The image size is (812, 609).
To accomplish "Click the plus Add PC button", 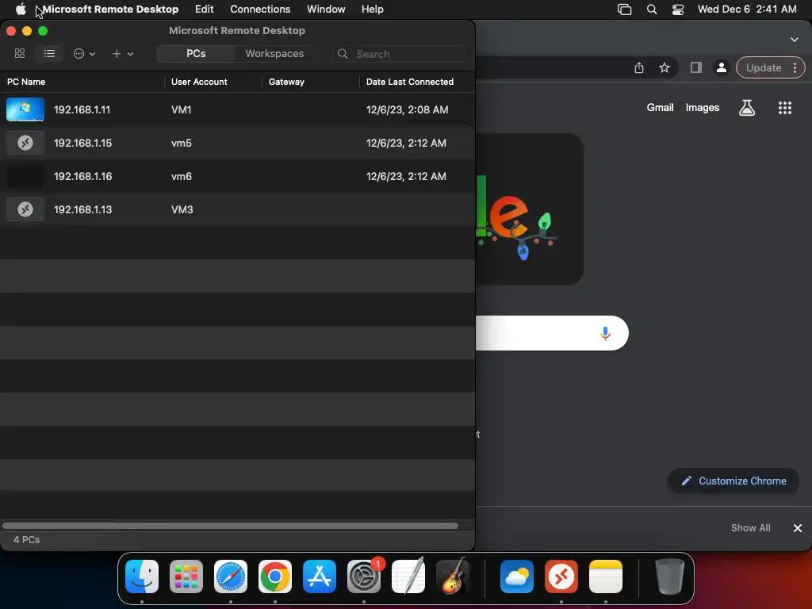I will pyautogui.click(x=117, y=53).
